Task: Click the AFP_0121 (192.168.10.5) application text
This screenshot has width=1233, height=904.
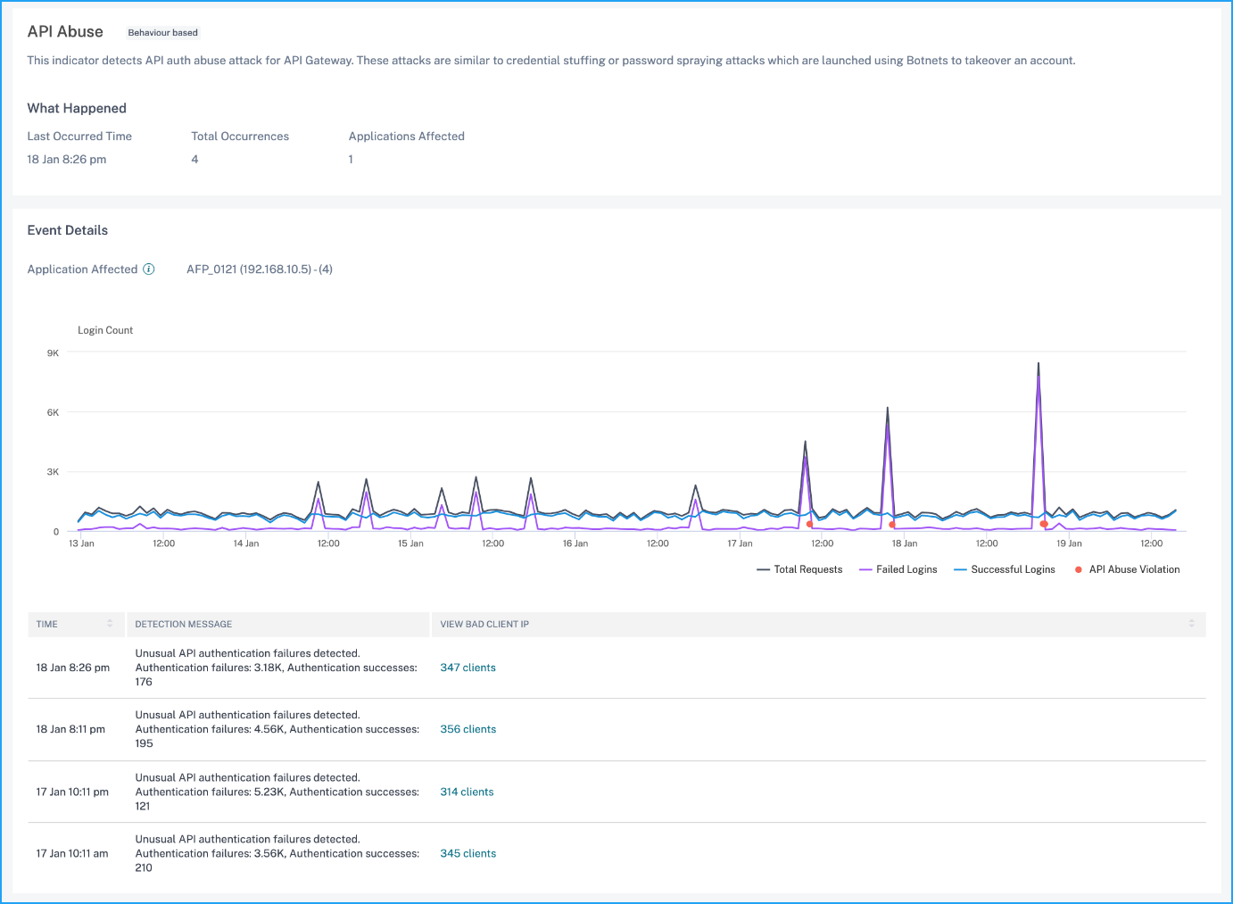Action: pos(260,270)
